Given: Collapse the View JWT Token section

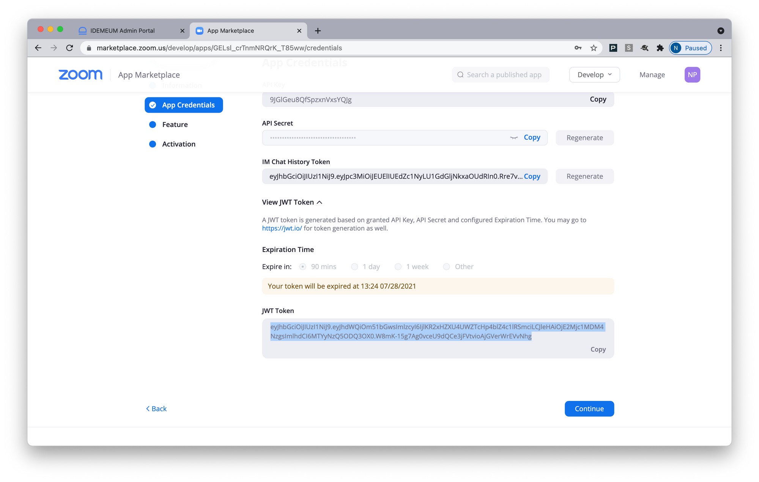Looking at the screenshot, I should [292, 202].
